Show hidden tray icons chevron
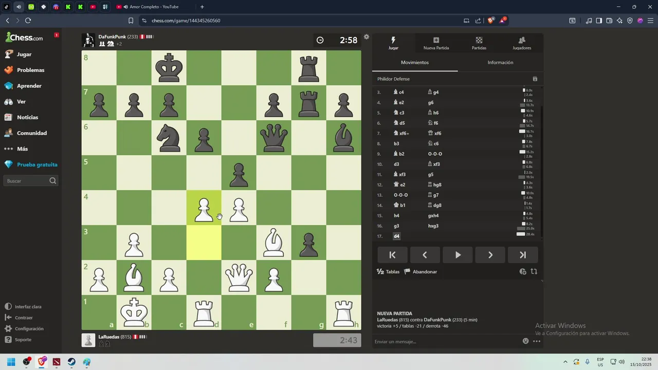 tap(565, 362)
